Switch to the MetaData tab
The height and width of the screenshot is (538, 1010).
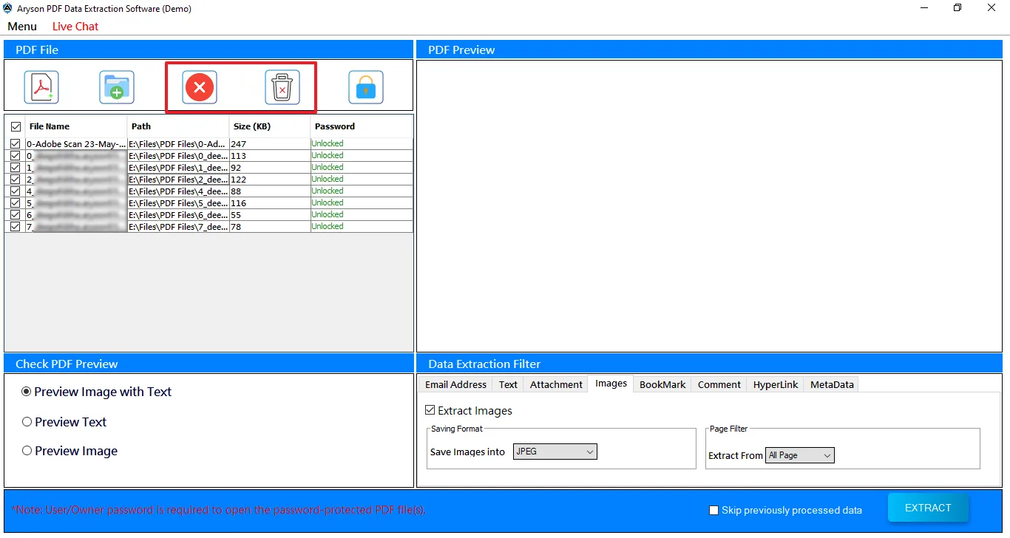click(832, 384)
